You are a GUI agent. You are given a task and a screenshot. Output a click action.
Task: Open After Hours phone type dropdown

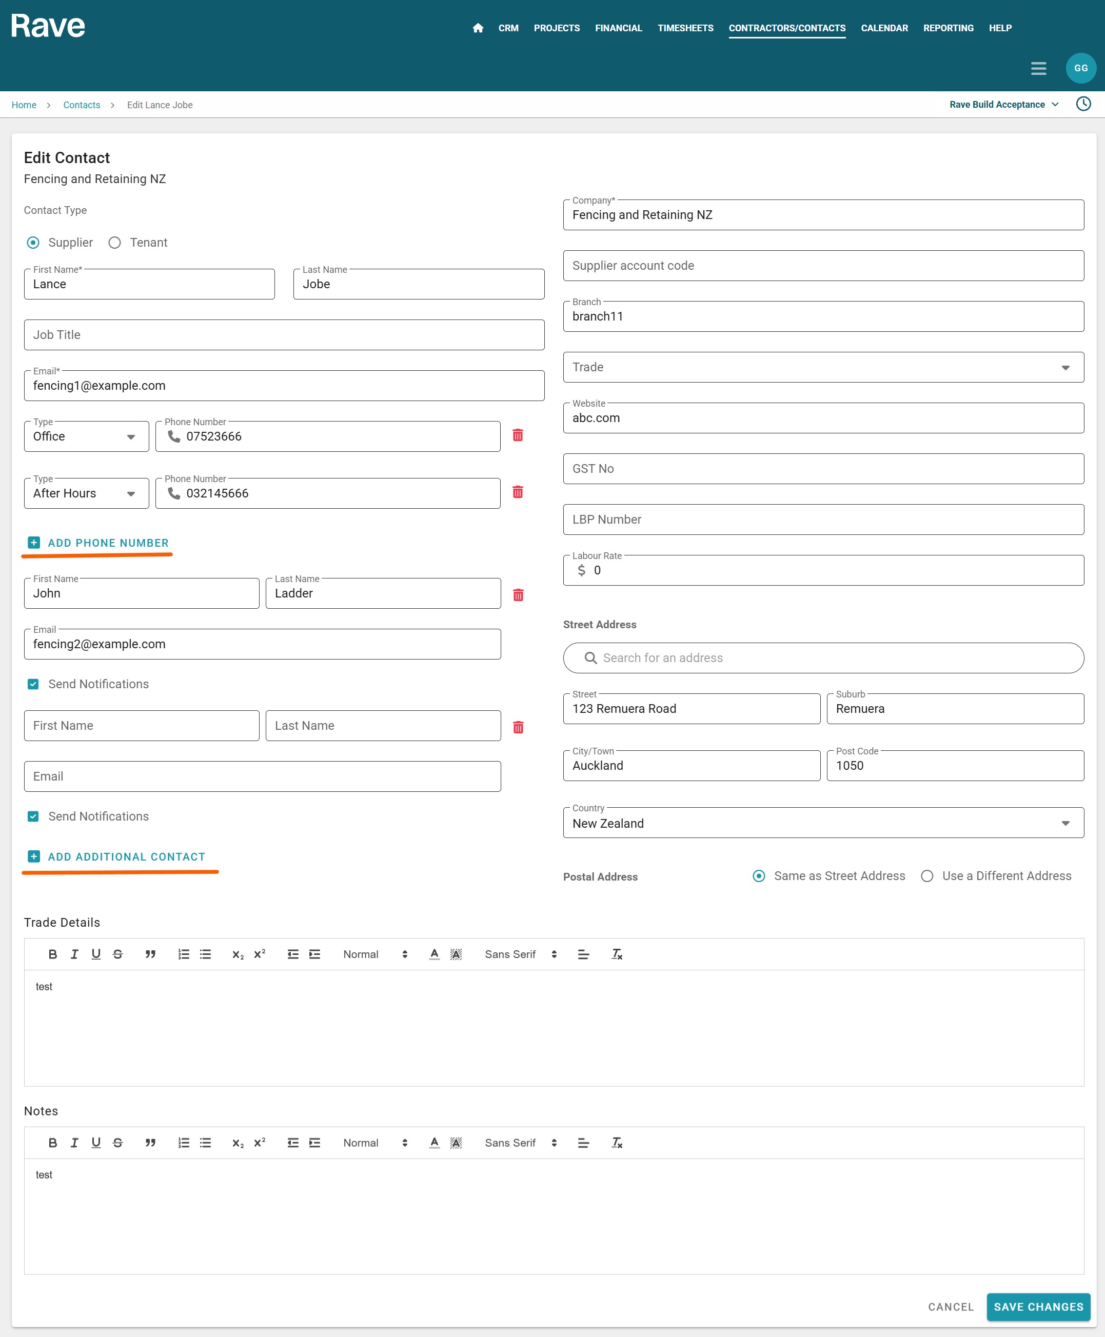click(x=86, y=493)
